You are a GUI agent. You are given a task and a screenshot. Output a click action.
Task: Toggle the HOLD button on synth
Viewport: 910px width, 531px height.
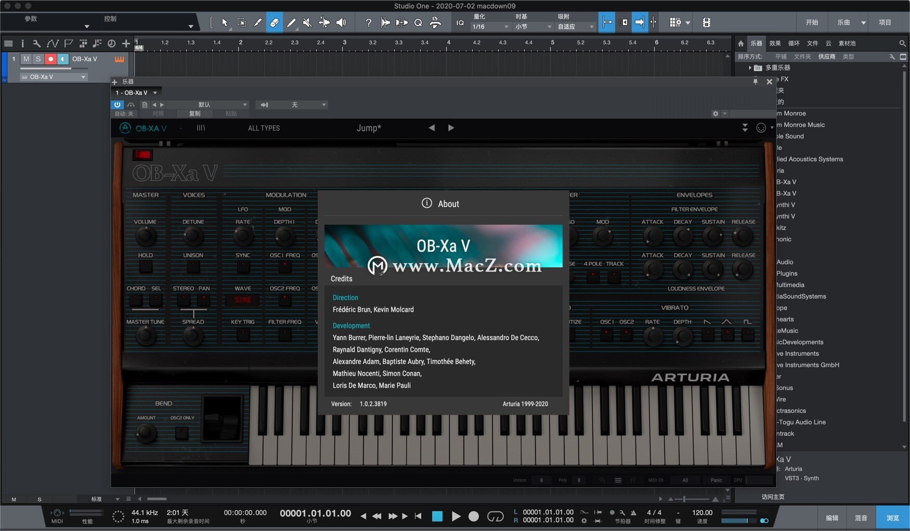146,267
